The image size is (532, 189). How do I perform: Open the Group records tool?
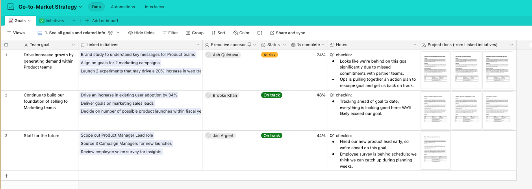pyautogui.click(x=195, y=33)
